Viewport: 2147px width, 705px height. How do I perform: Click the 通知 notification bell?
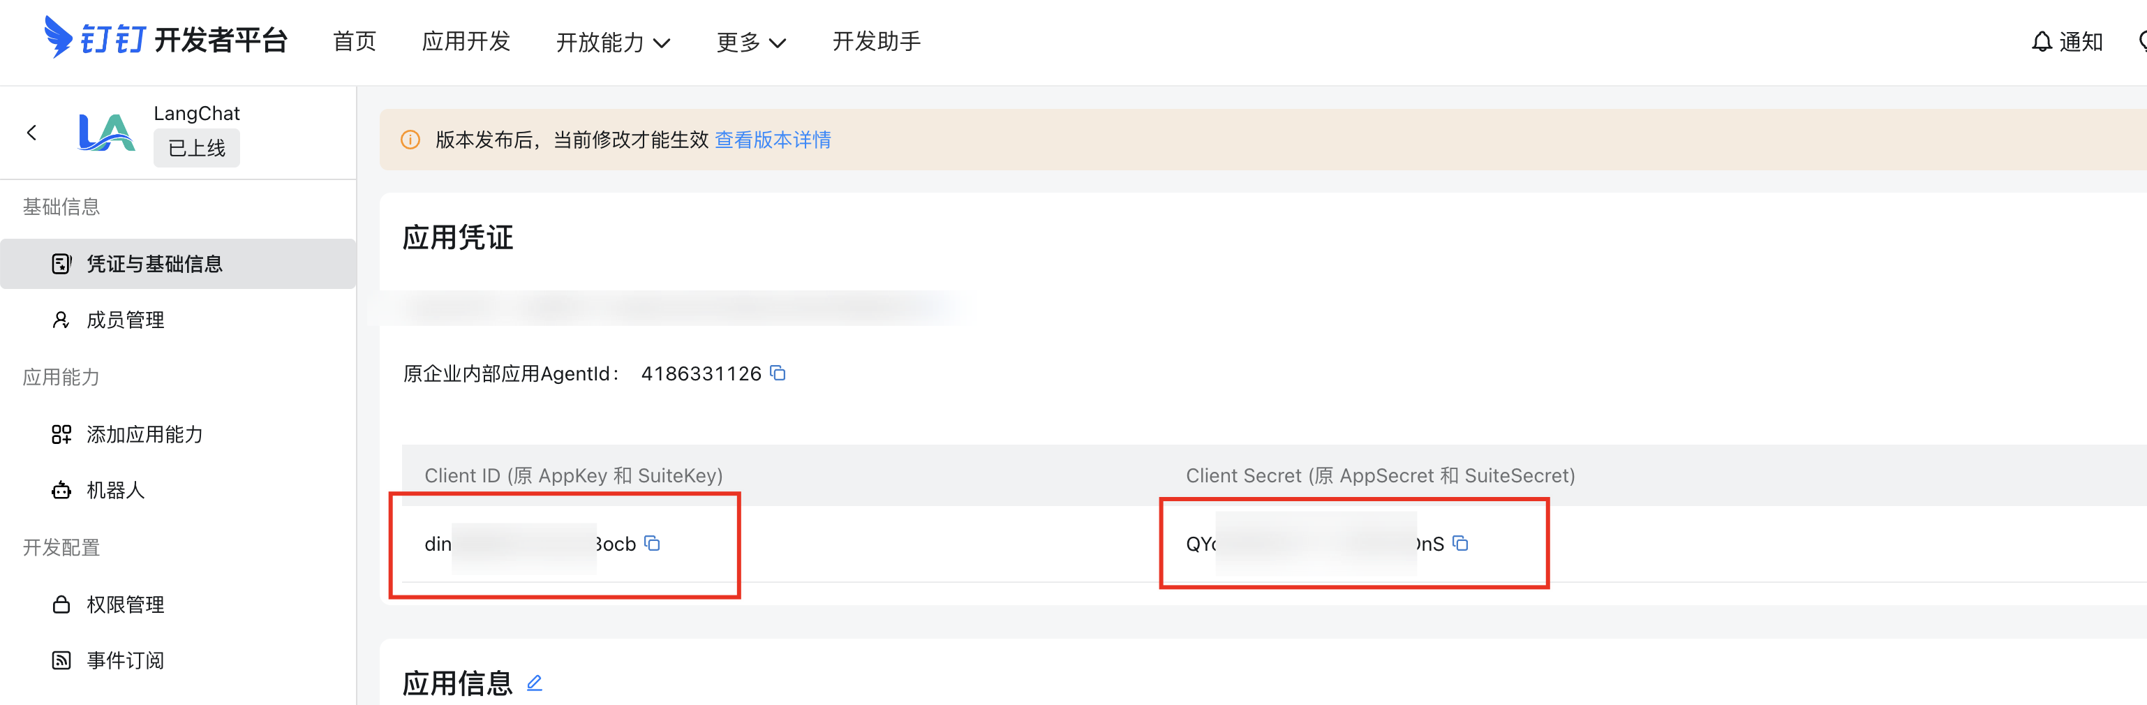[x=2067, y=42]
